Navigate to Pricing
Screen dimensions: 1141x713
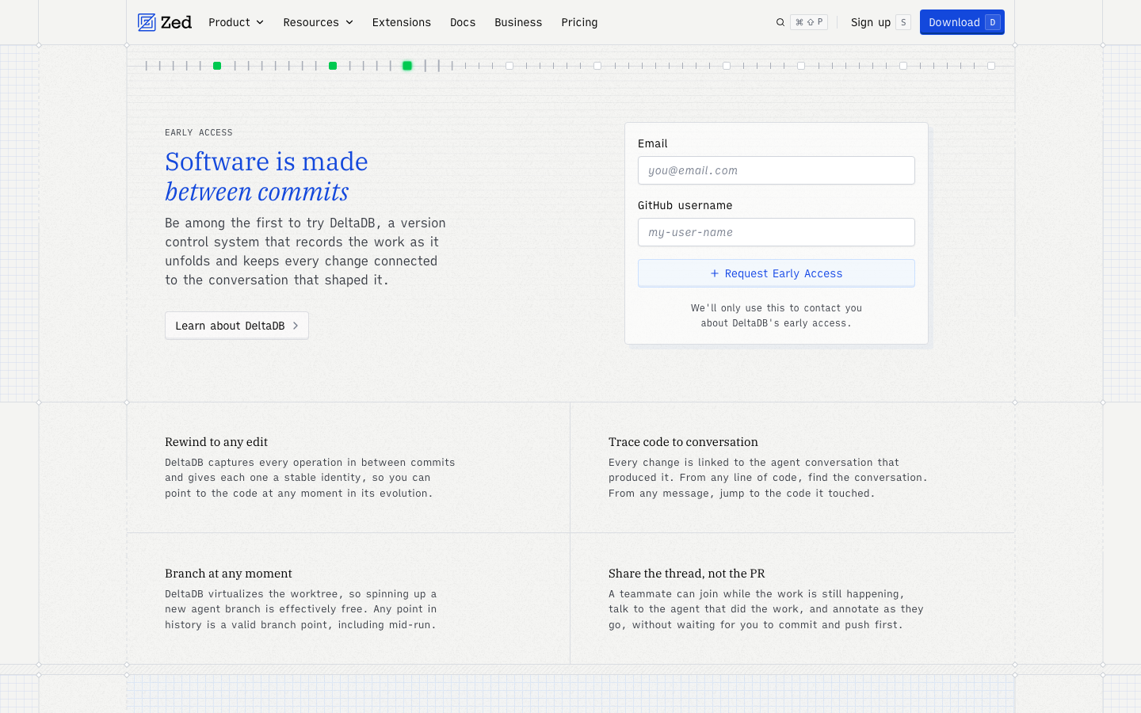(579, 22)
